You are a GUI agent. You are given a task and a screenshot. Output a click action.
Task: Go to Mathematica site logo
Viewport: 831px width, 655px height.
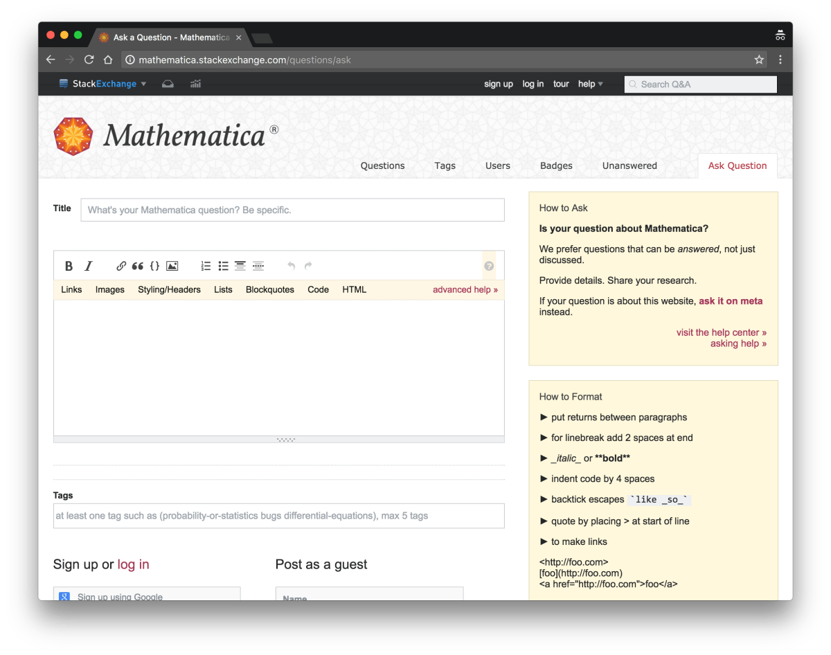coord(166,136)
